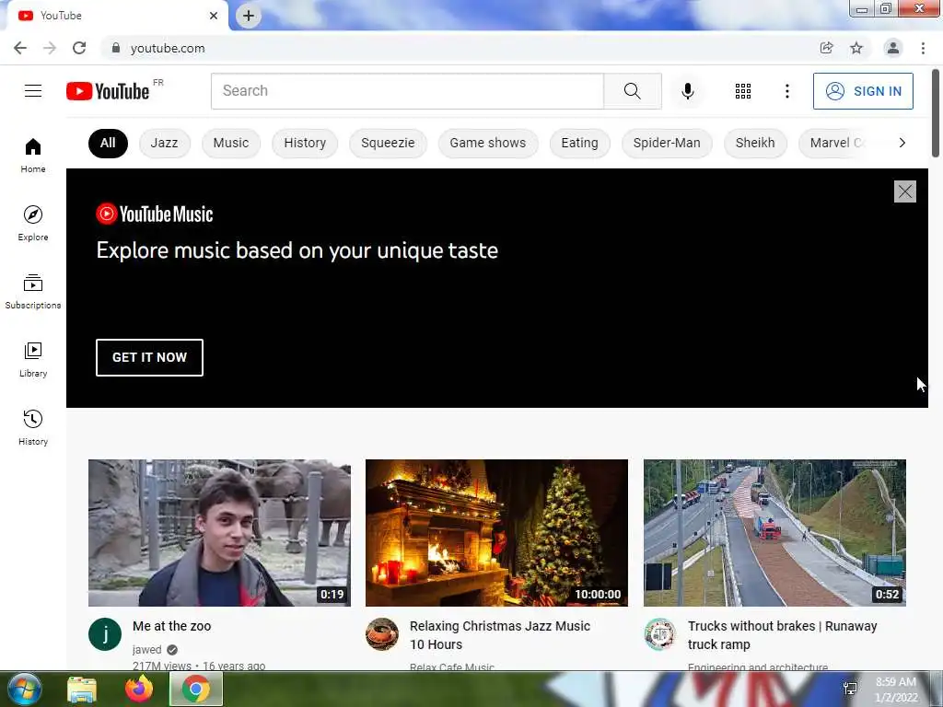Select the Eating chip
This screenshot has width=943, height=707.
[x=580, y=143]
